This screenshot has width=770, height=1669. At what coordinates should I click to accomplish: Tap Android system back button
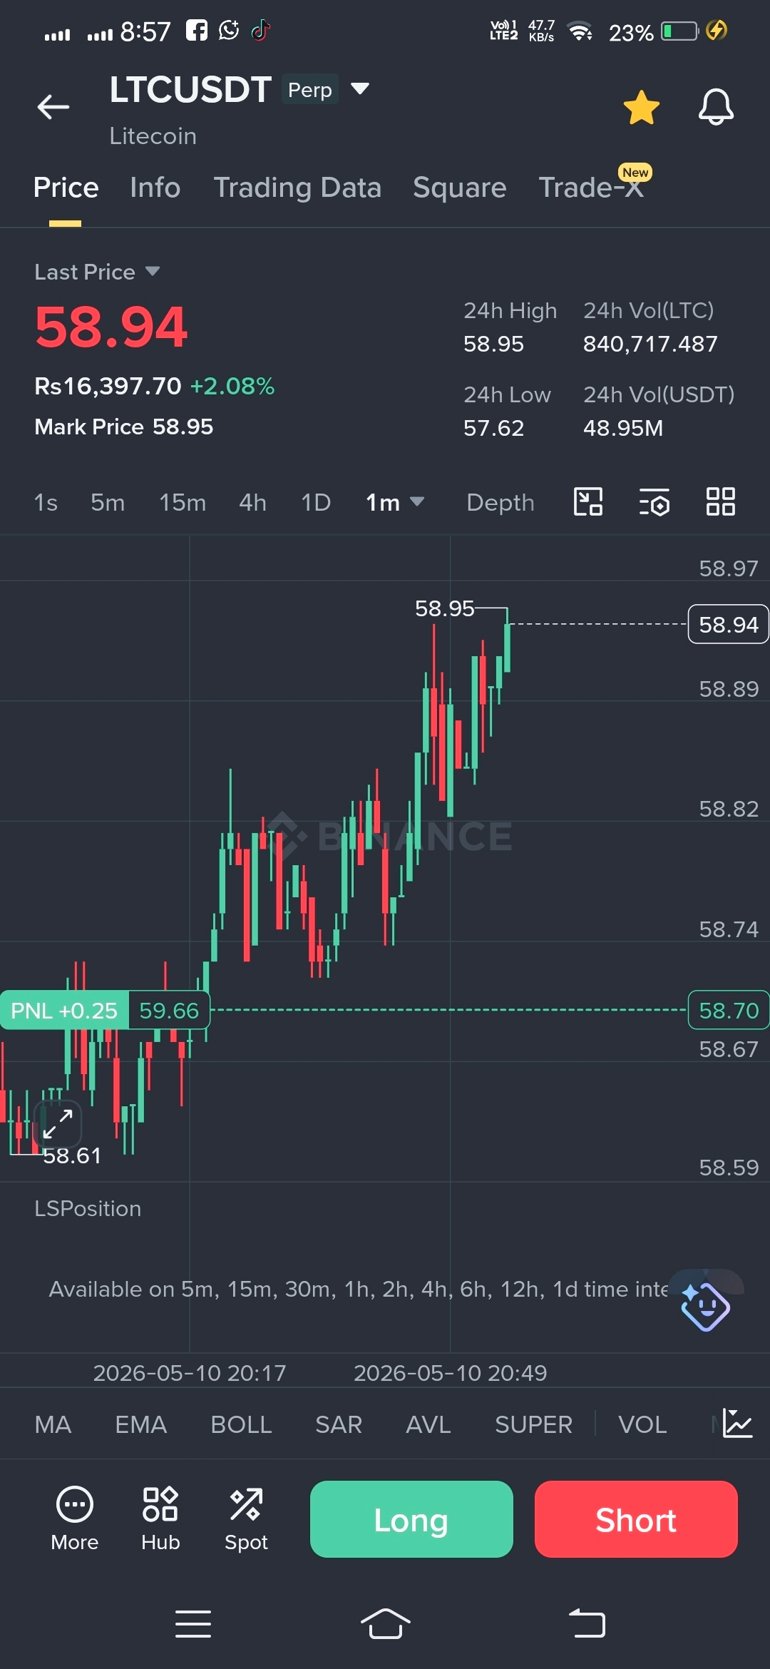tap(587, 1624)
